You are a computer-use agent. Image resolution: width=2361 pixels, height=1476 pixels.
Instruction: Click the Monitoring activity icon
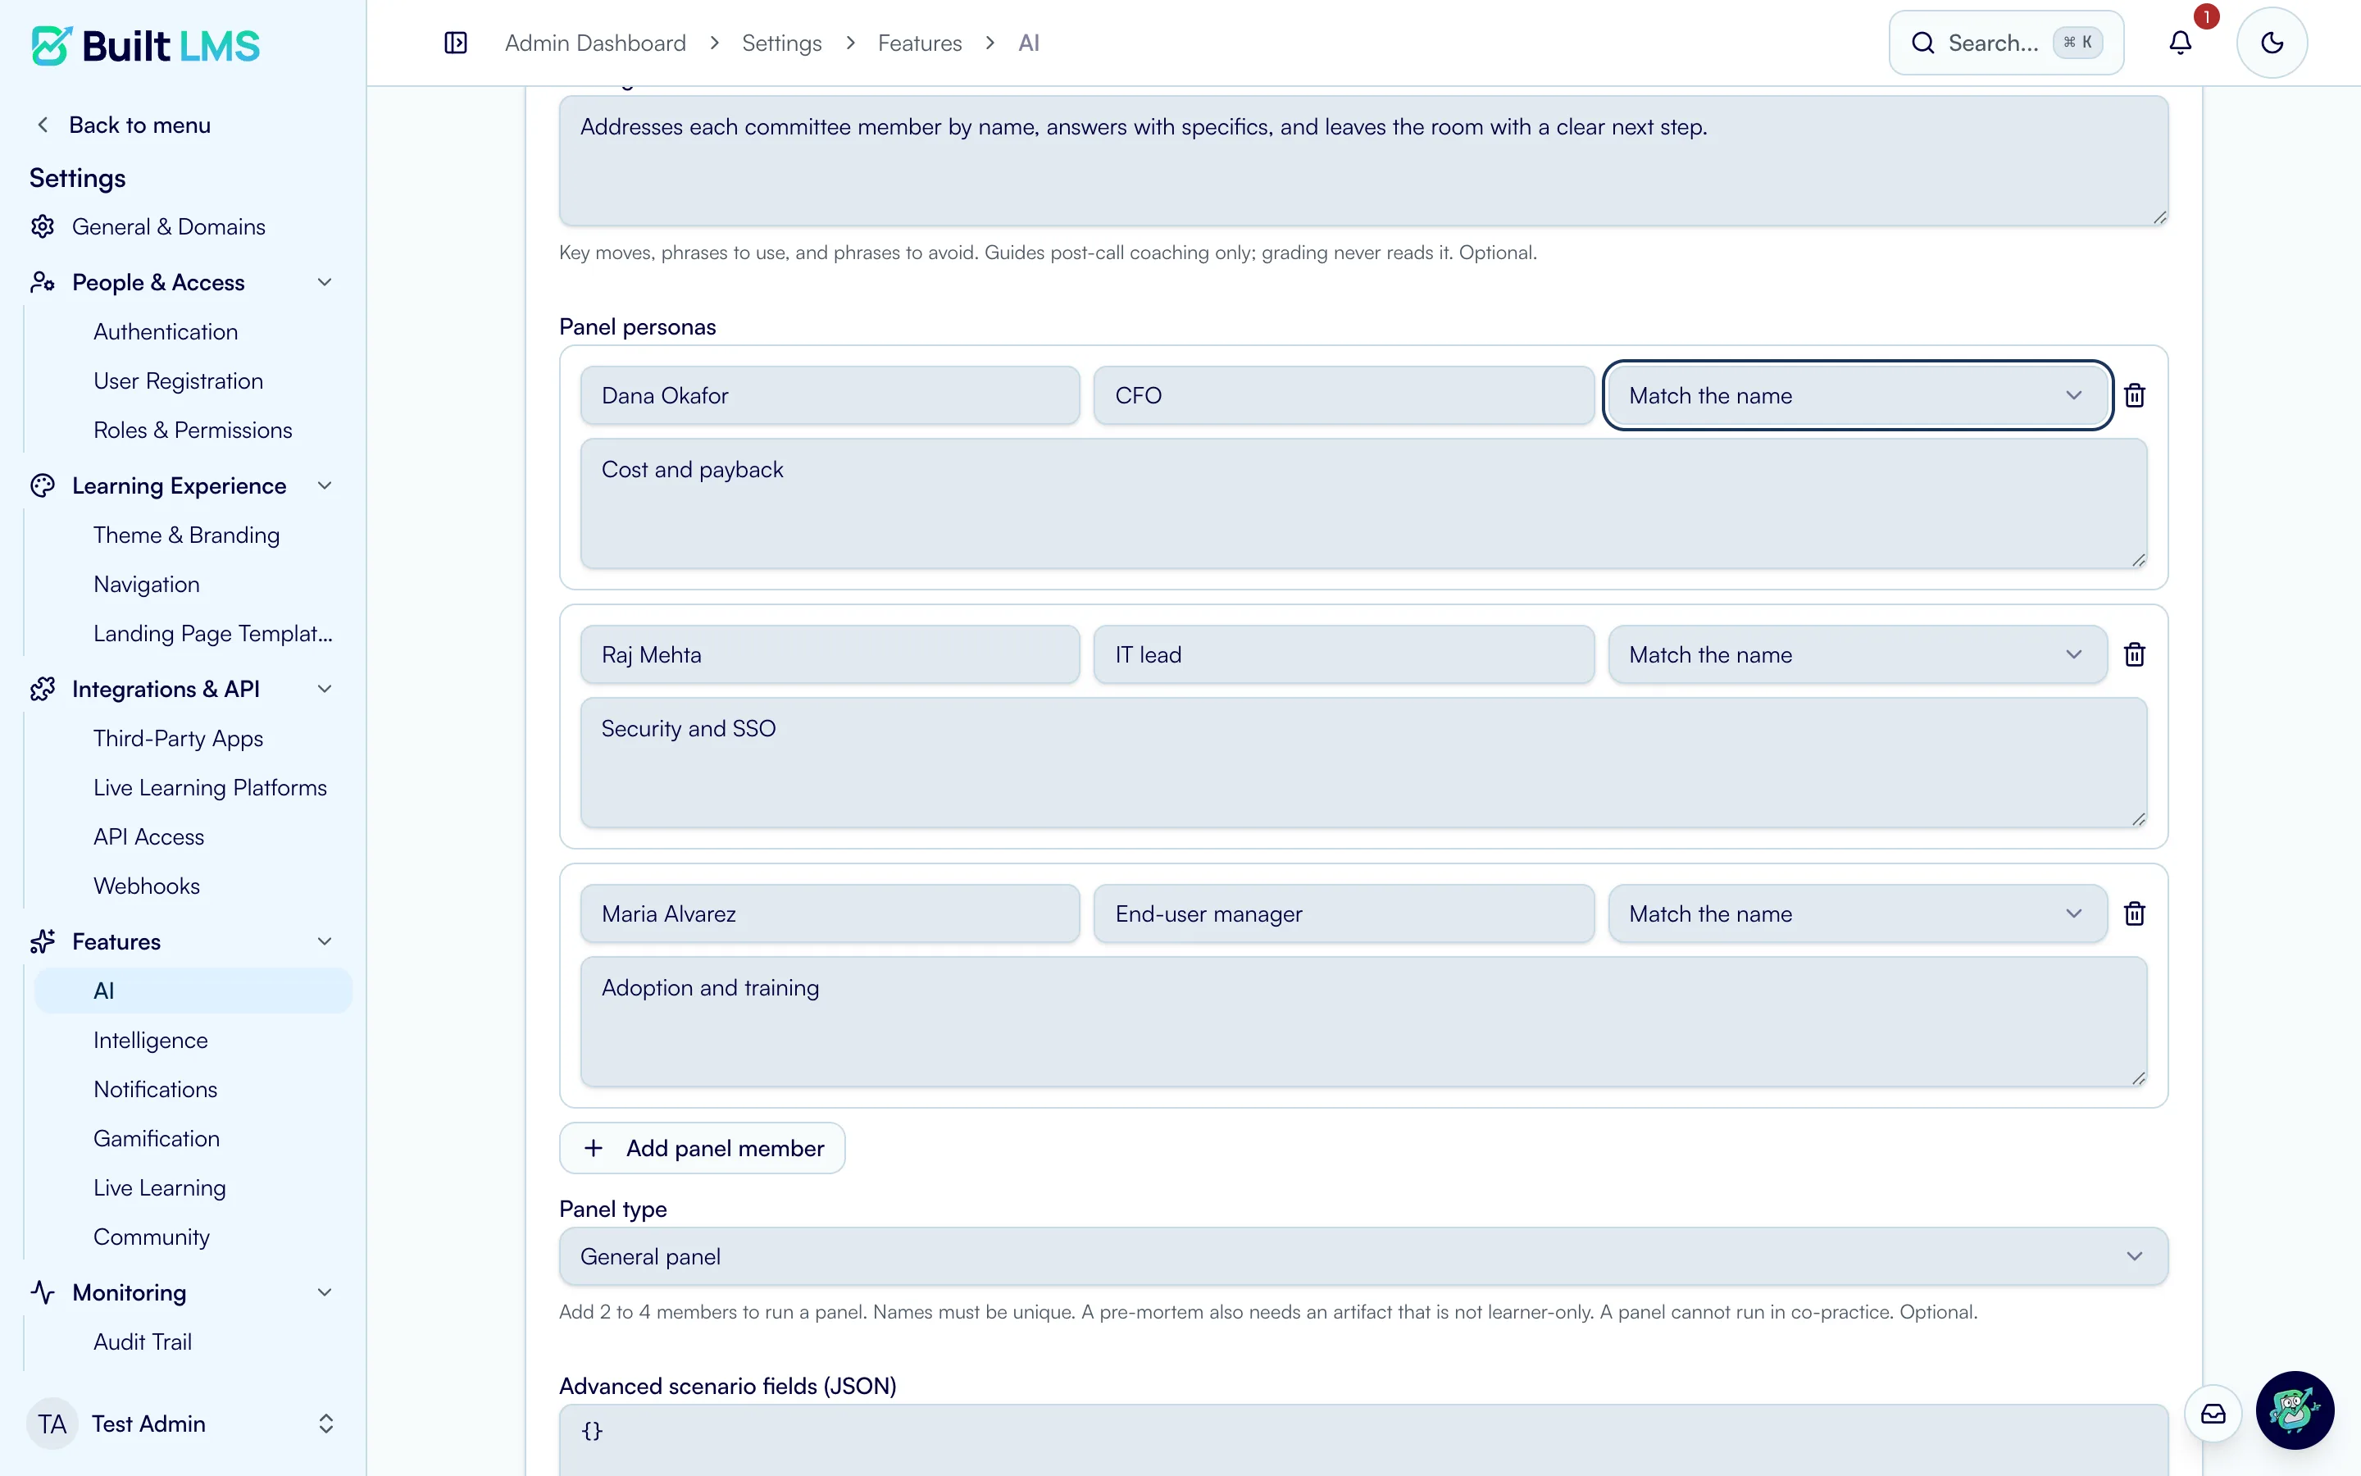(x=42, y=1292)
